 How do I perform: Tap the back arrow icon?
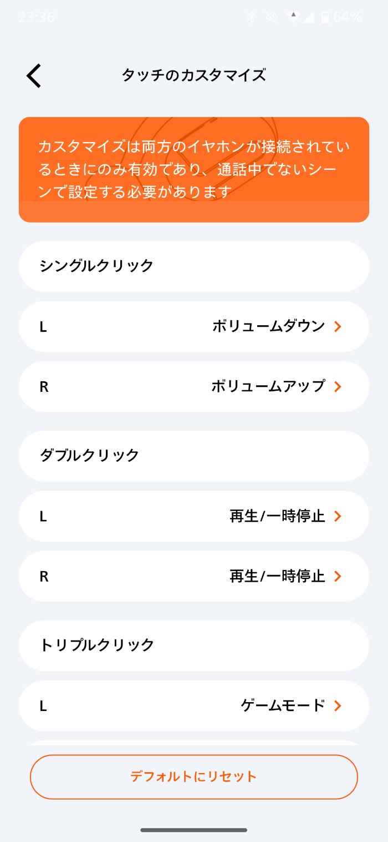(34, 75)
